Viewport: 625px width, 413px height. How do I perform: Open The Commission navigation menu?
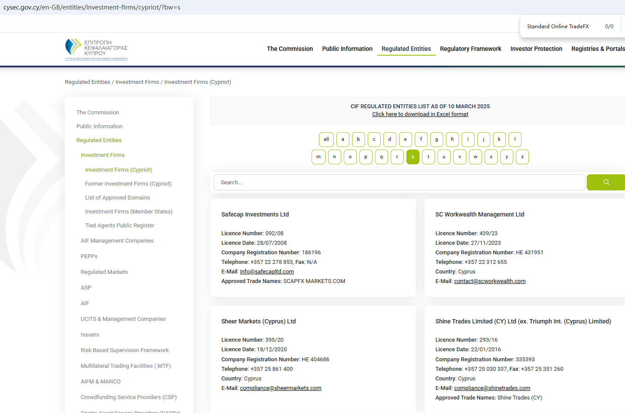pos(289,49)
